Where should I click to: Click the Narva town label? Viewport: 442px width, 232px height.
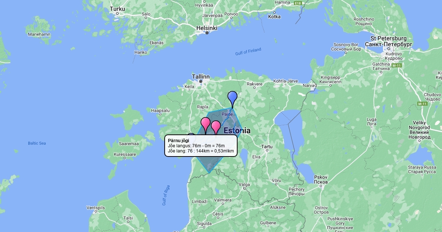(308, 85)
